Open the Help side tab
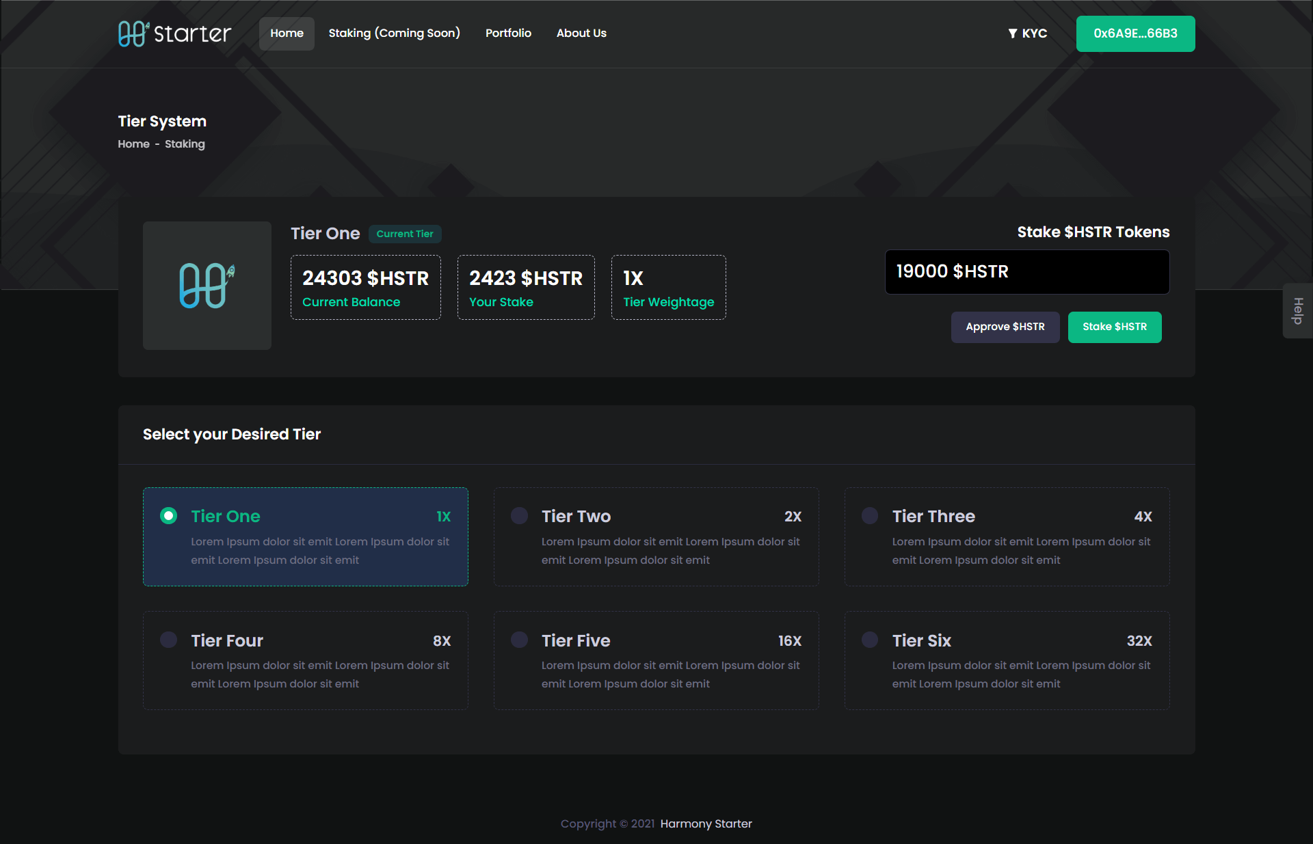The width and height of the screenshot is (1313, 844). coord(1297,311)
